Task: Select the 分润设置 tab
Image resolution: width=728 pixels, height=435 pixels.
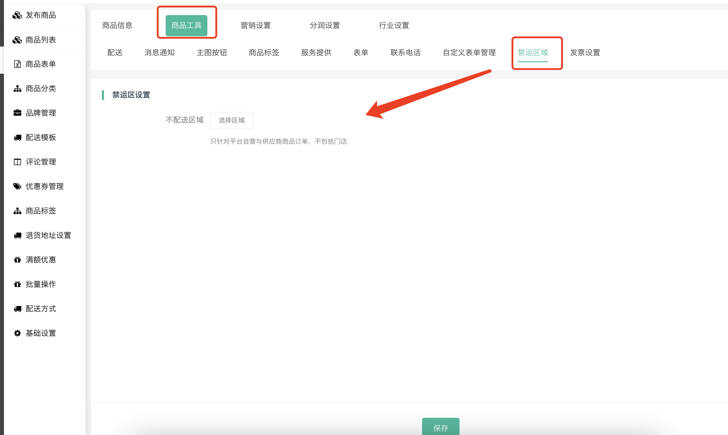Action: tap(325, 25)
